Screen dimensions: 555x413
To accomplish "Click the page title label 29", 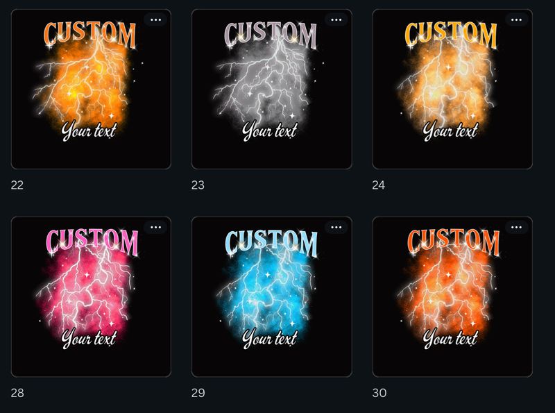I will 198,393.
